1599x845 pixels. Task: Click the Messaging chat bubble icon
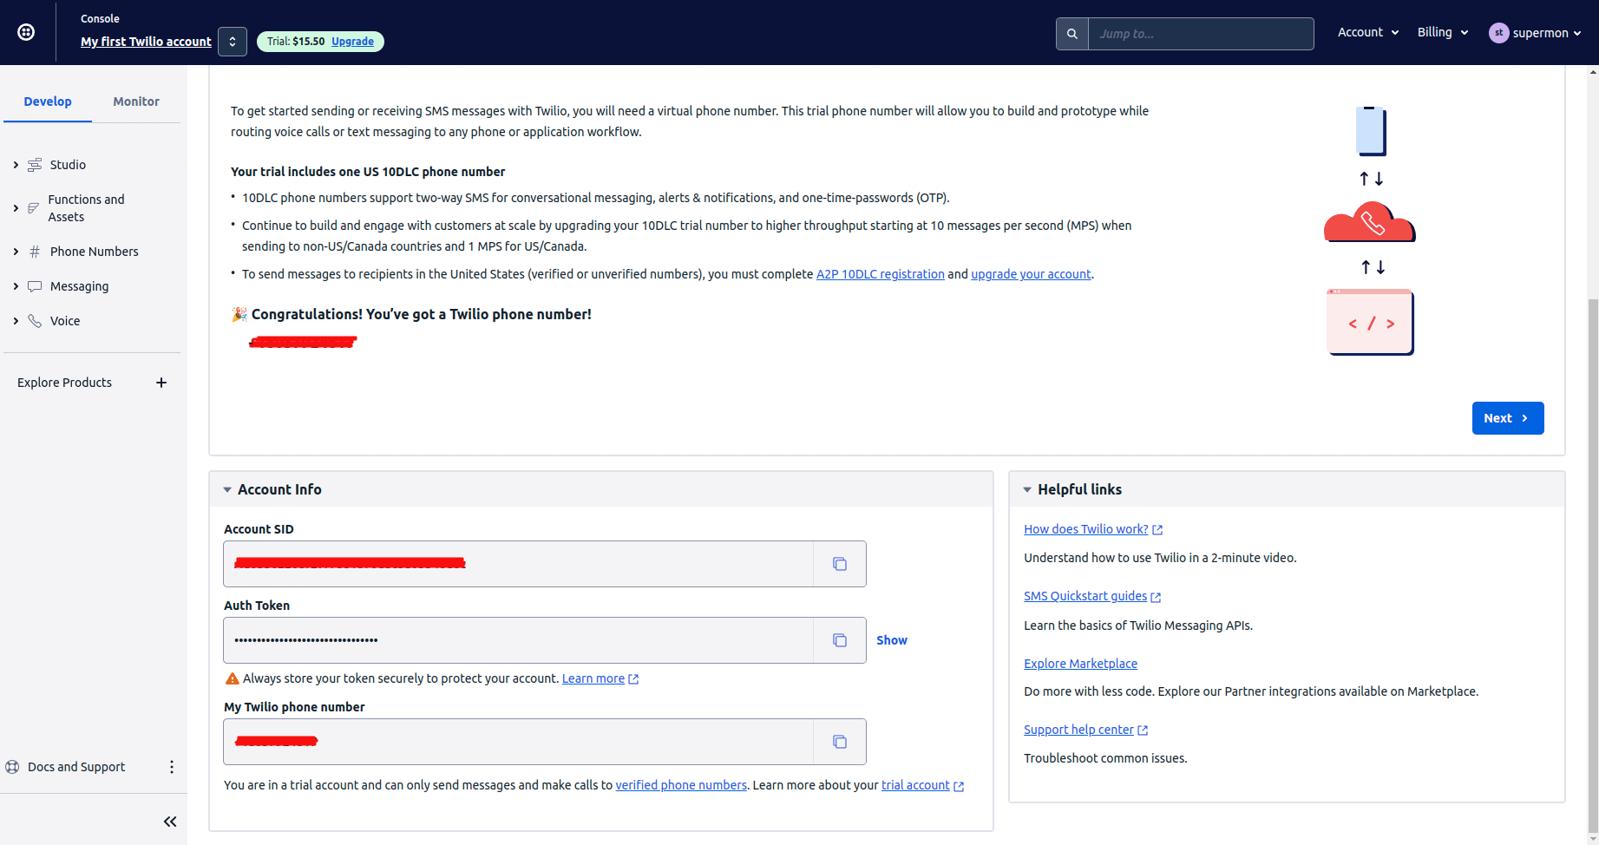(35, 286)
